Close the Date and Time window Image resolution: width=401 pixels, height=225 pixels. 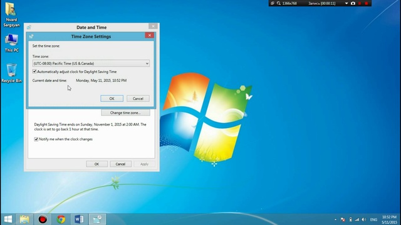(x=153, y=26)
